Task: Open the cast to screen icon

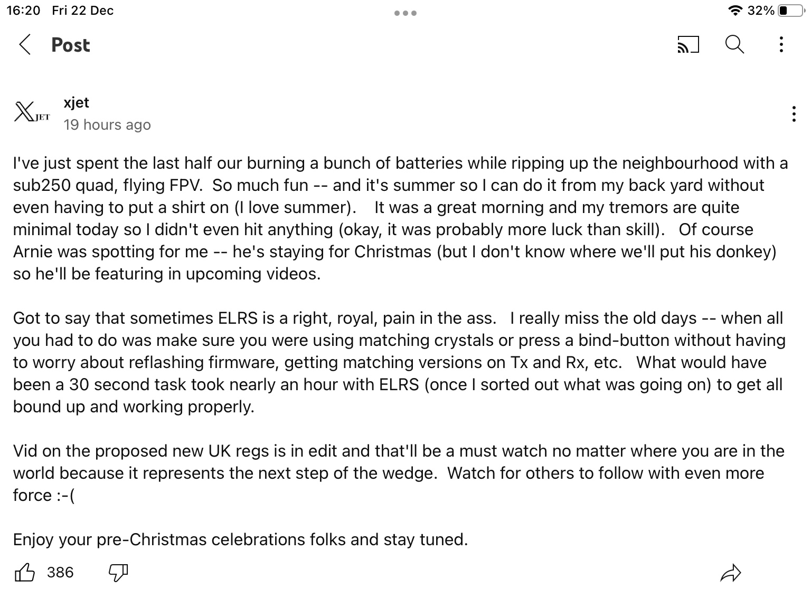Action: [687, 45]
